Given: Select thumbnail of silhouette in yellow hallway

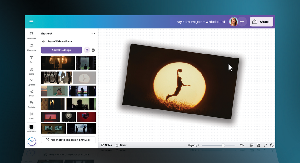Looking at the screenshot, I should coord(53,104).
